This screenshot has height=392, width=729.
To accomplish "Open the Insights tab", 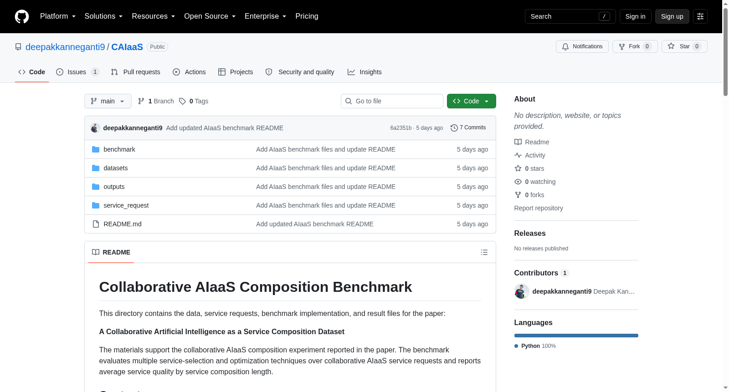I will coord(364,72).
